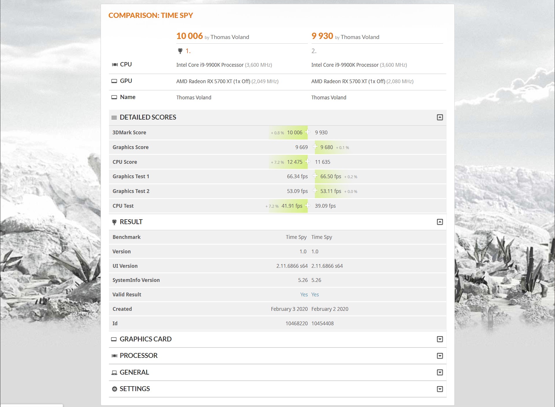The width and height of the screenshot is (555, 407).
Task: Click the 66.34 fps value
Action: click(297, 176)
